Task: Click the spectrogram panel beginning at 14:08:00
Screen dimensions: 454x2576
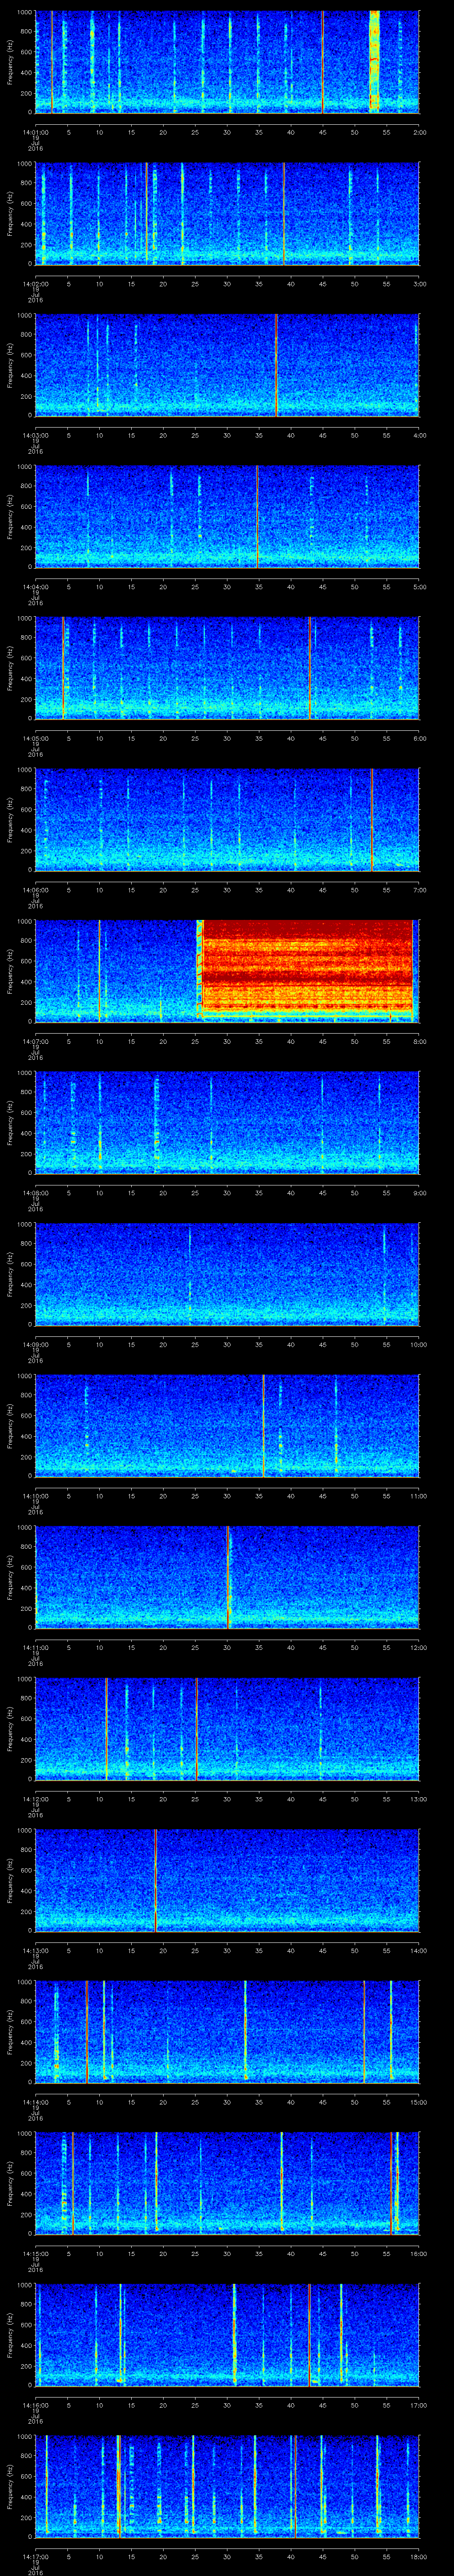Action: tap(227, 1122)
